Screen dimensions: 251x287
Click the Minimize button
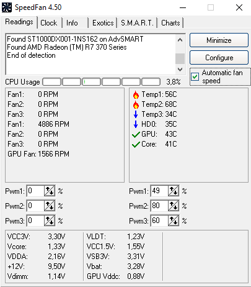pyautogui.click(x=219, y=40)
